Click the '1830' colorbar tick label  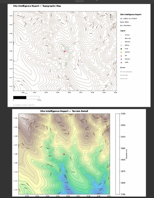(123, 183)
